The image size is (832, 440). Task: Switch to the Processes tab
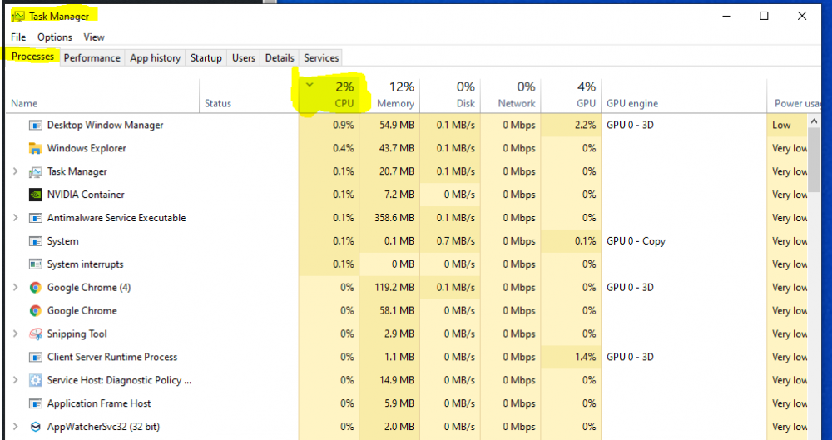(33, 57)
